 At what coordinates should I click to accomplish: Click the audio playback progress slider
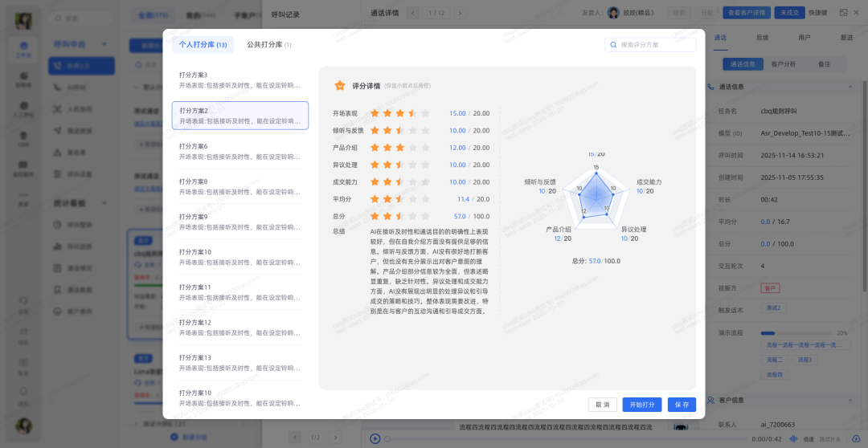pos(563,438)
